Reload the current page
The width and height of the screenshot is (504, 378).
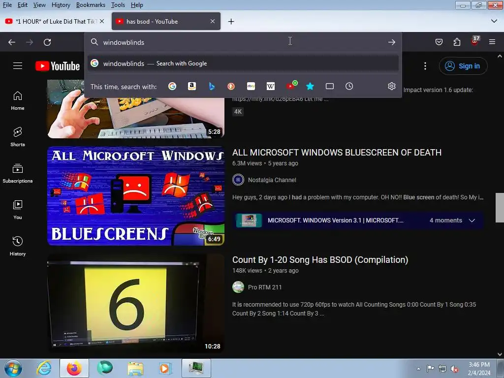coord(47,42)
